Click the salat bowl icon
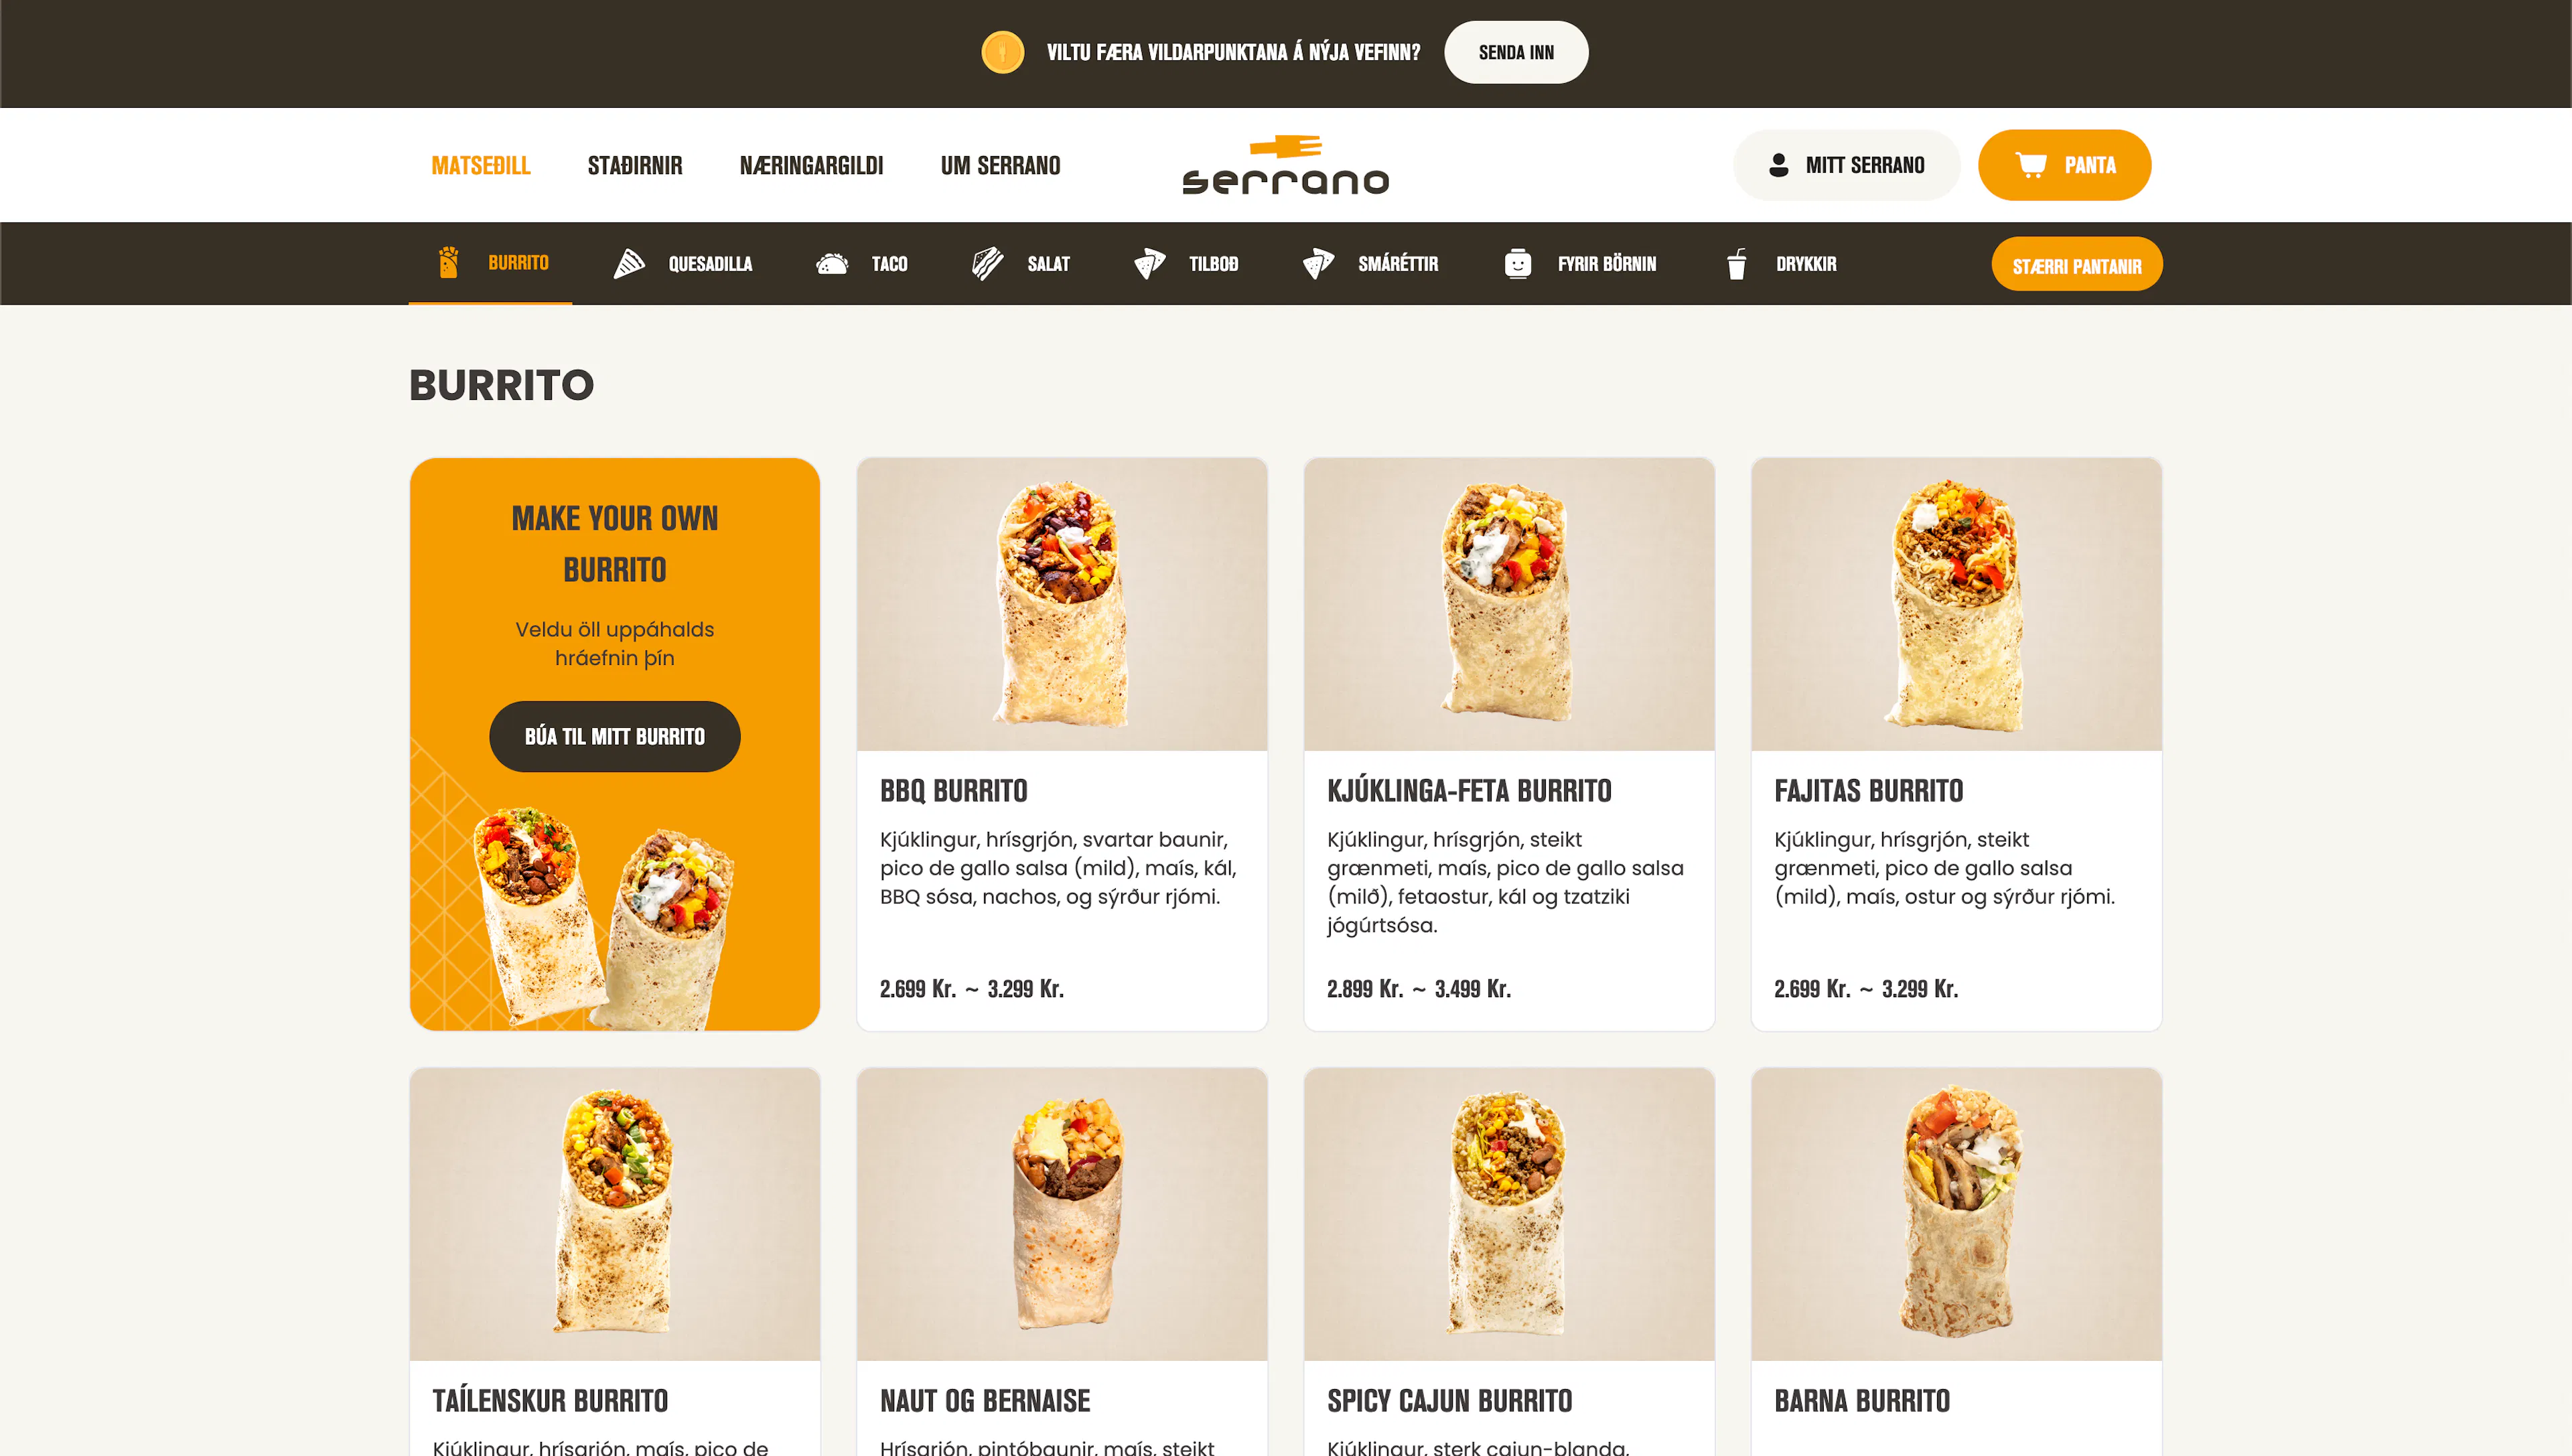This screenshot has height=1456, width=2572. [x=987, y=264]
